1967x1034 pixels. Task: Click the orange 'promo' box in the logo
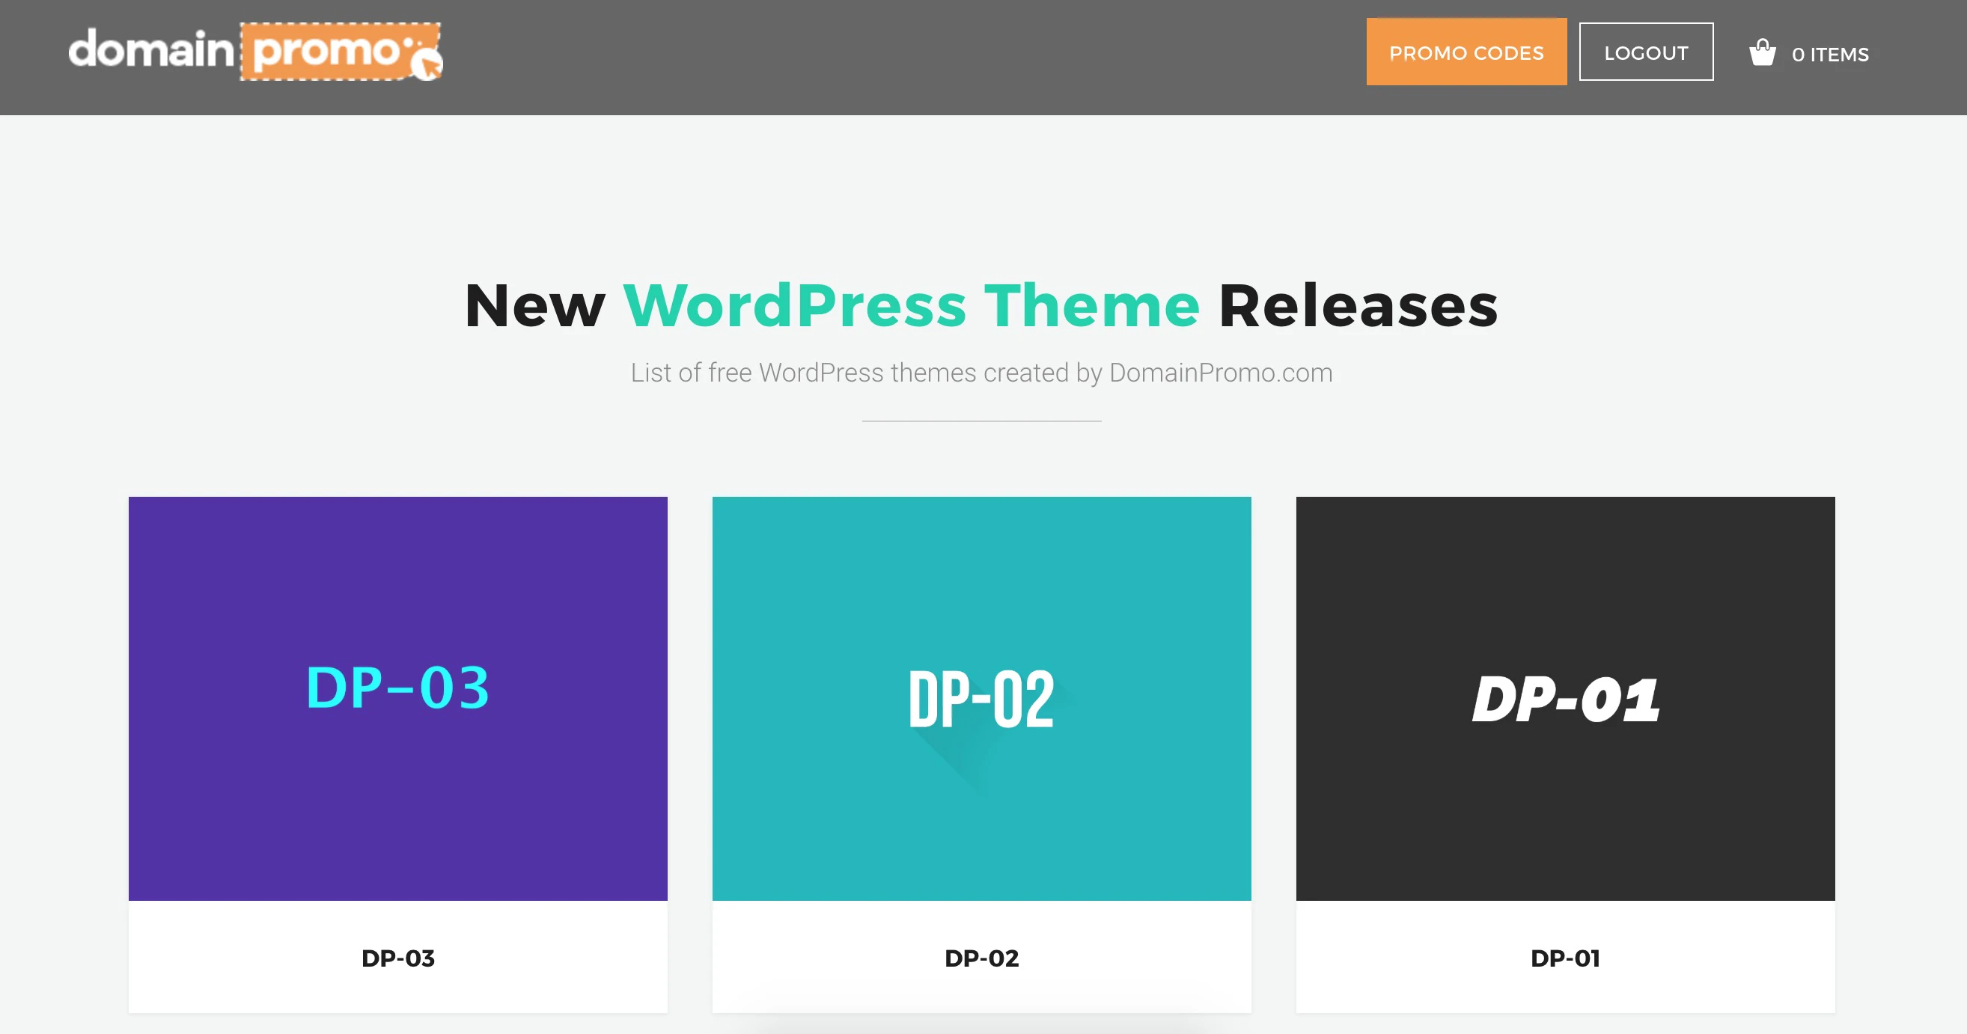click(340, 52)
